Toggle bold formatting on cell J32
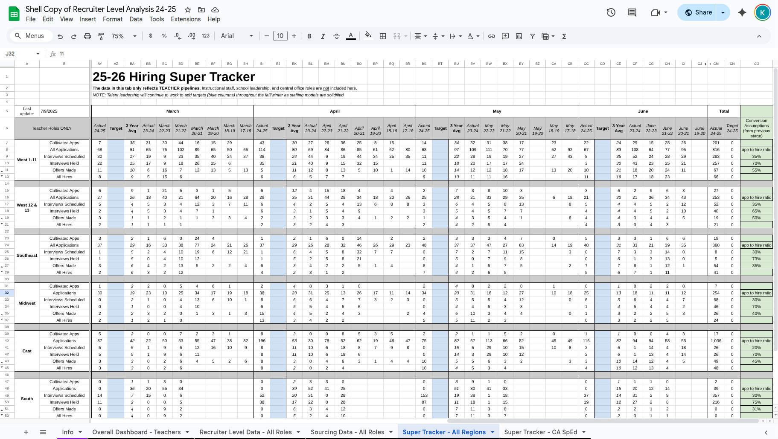 point(309,36)
